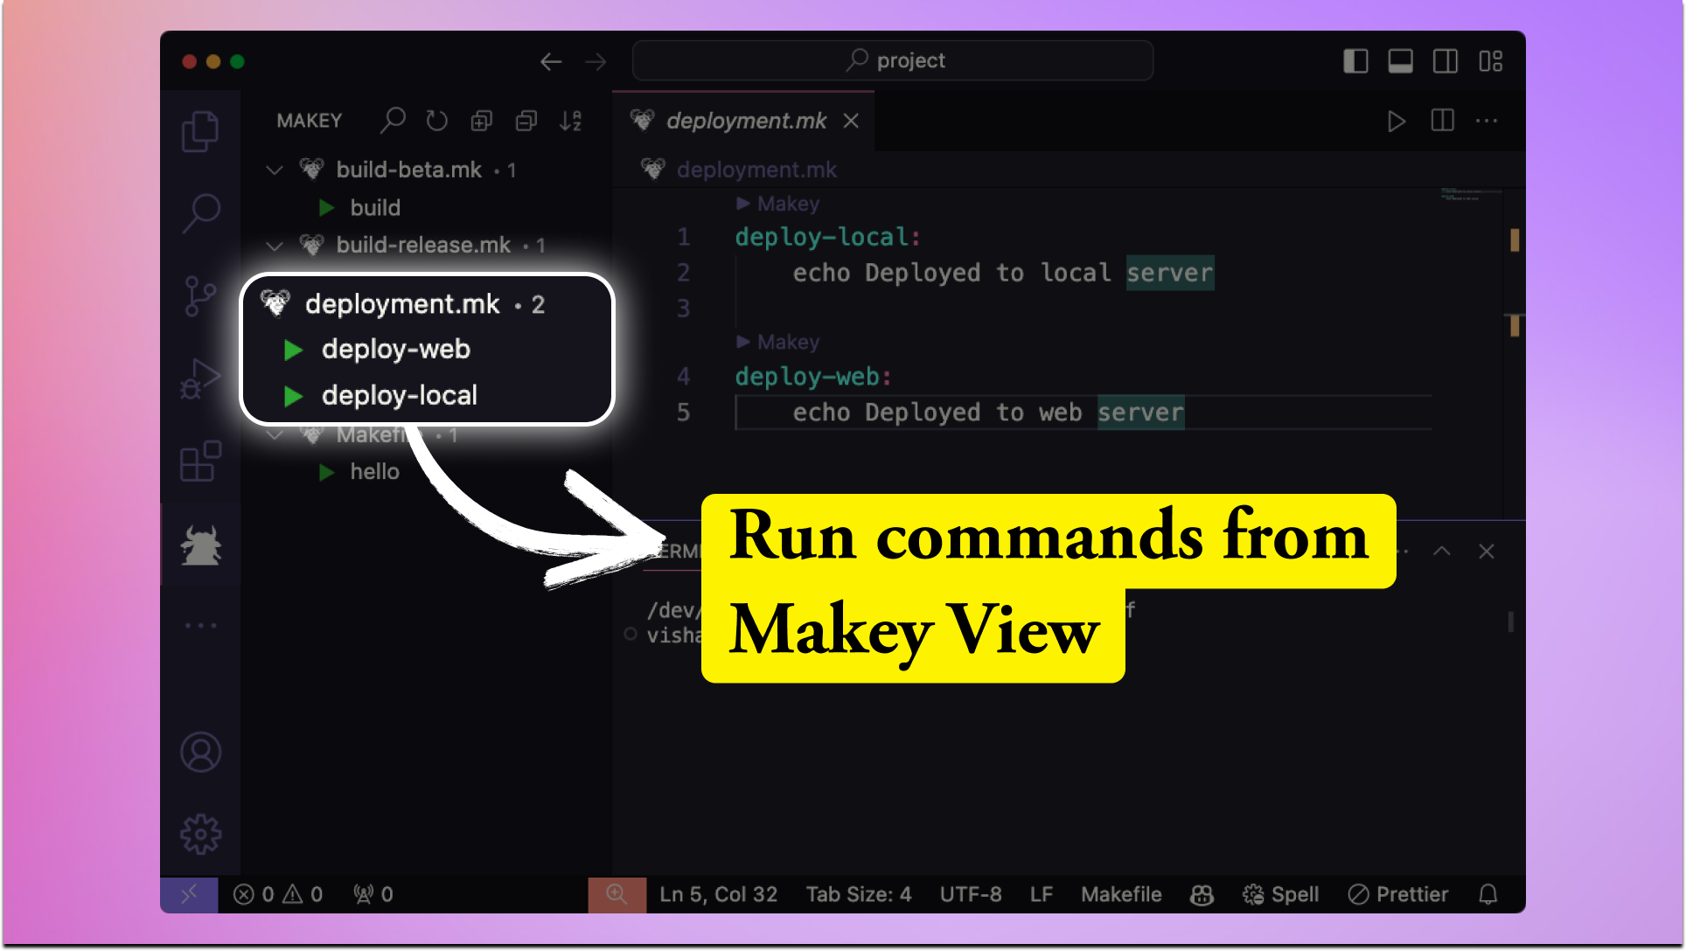The image size is (1686, 951).
Task: Click Prettier status item
Action: (x=1398, y=894)
